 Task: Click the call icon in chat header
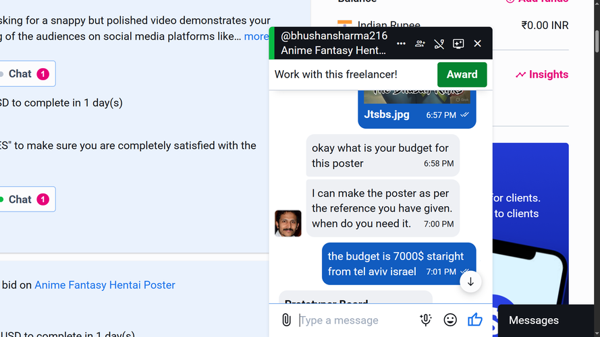[439, 44]
